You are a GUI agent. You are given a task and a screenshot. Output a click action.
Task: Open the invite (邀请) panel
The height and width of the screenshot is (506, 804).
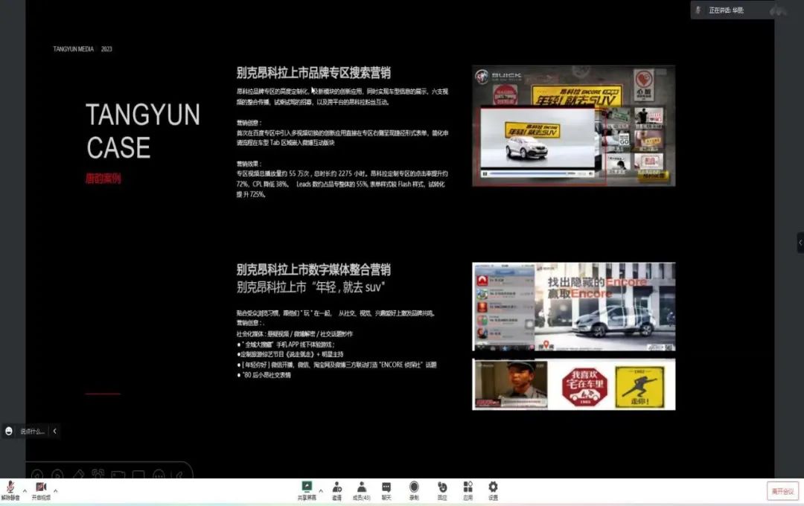click(337, 490)
